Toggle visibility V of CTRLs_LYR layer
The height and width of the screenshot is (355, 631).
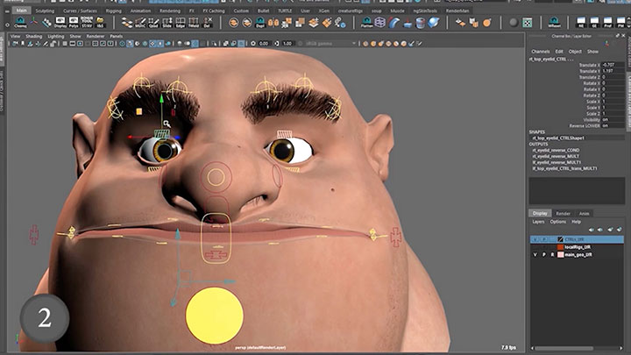(x=535, y=239)
